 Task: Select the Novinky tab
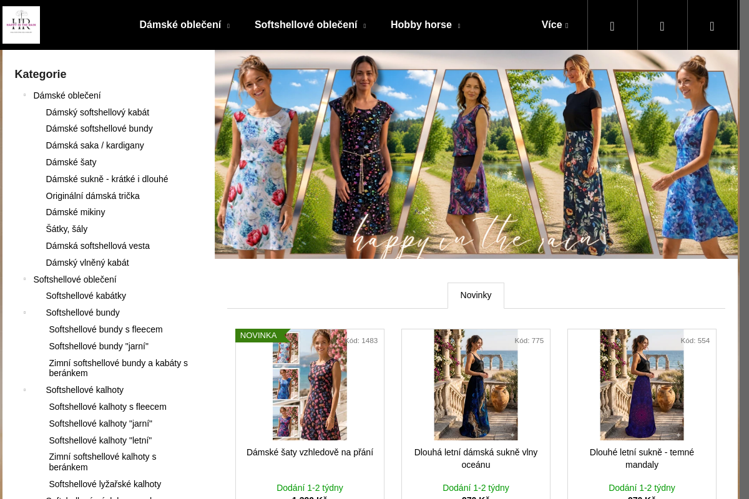[476, 295]
